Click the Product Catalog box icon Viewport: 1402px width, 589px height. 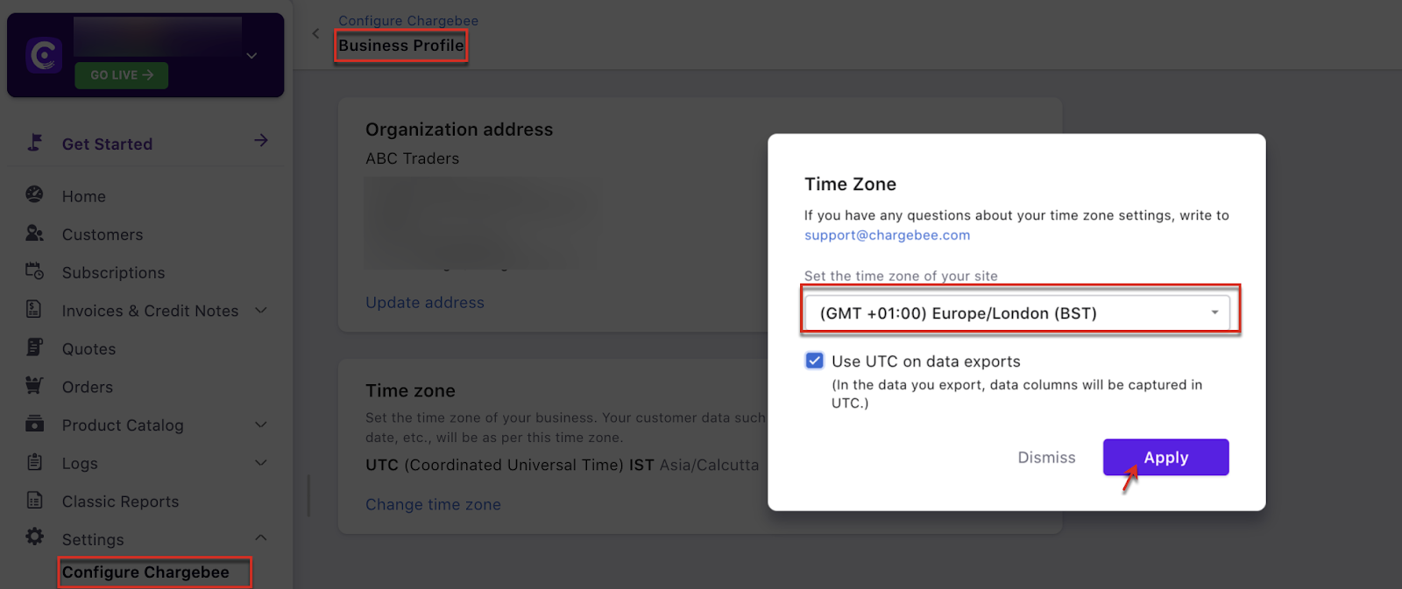tap(34, 424)
